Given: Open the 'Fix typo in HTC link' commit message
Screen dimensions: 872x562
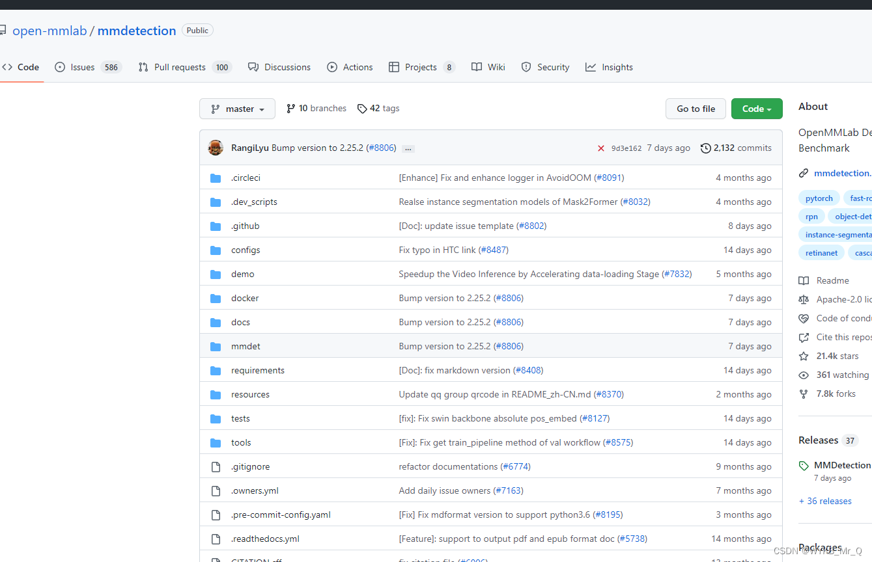Looking at the screenshot, I should point(438,250).
